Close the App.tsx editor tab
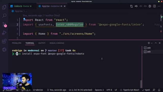The height and width of the screenshot is (92, 163). [65, 6]
